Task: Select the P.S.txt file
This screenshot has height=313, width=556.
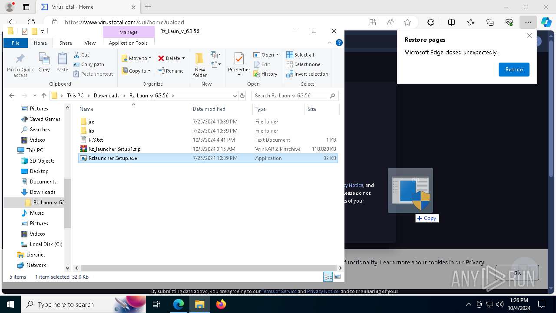Action: click(208, 140)
